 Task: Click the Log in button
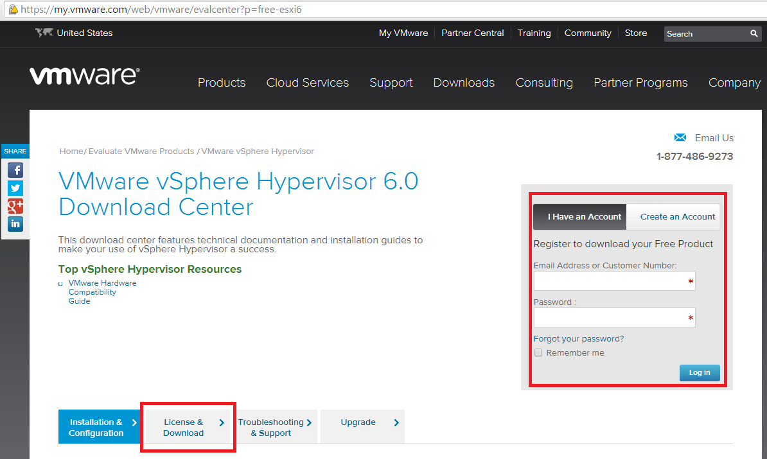tap(700, 372)
